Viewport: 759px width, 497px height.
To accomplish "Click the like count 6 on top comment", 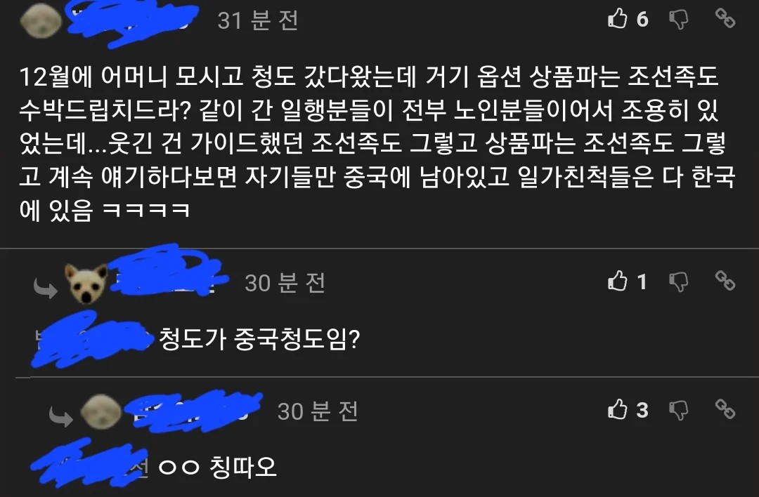I will tap(642, 20).
